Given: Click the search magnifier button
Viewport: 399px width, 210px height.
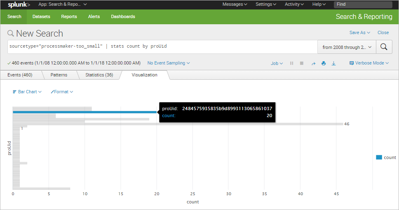Looking at the screenshot, I should click(x=383, y=47).
